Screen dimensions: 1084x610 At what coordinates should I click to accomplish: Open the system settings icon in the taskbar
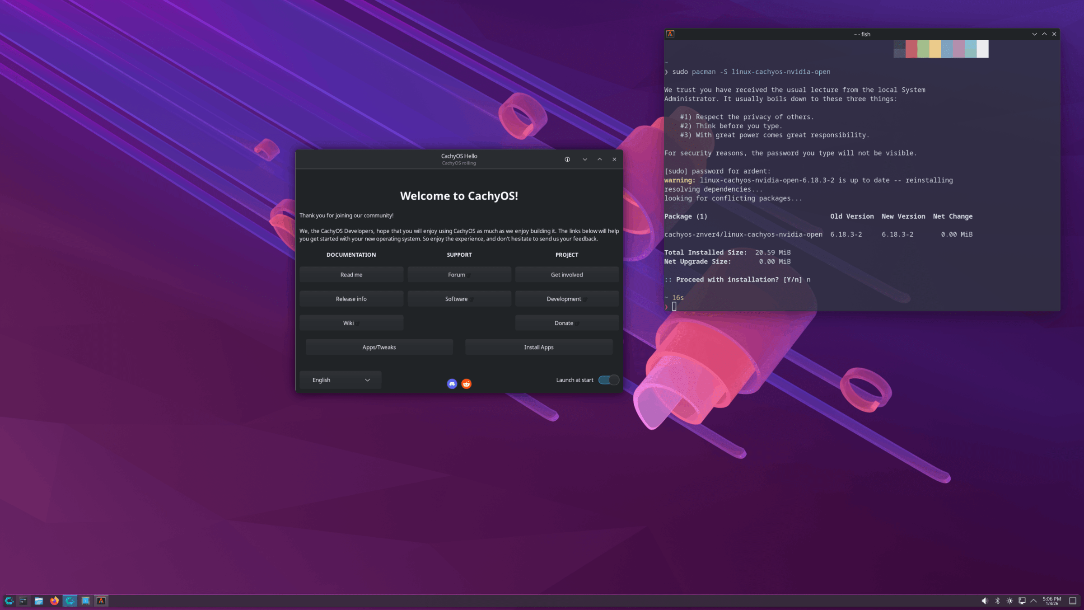[23, 601]
